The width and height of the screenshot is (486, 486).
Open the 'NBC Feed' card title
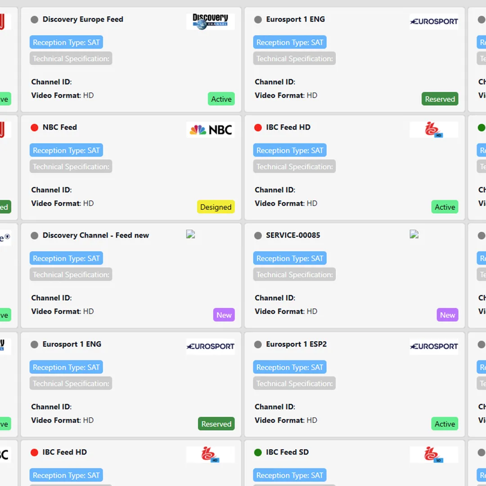(x=59, y=127)
